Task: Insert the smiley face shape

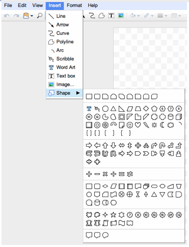Action: pos(130,125)
